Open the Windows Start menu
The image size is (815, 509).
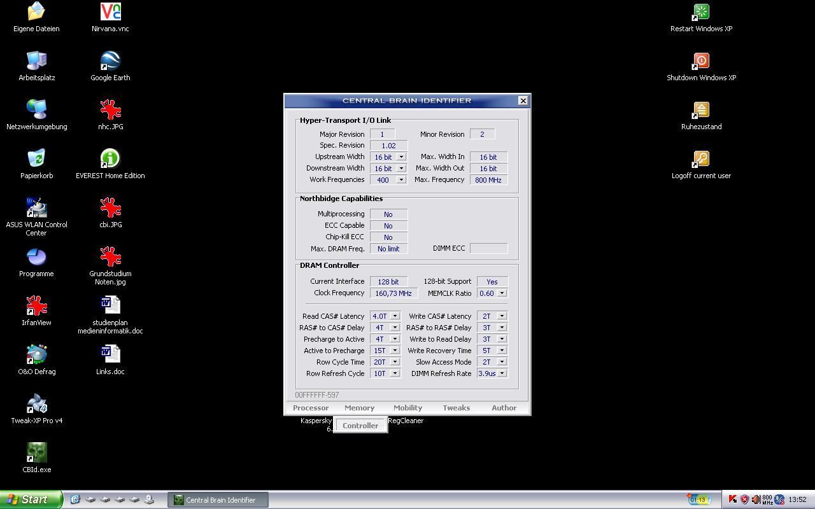tap(31, 499)
